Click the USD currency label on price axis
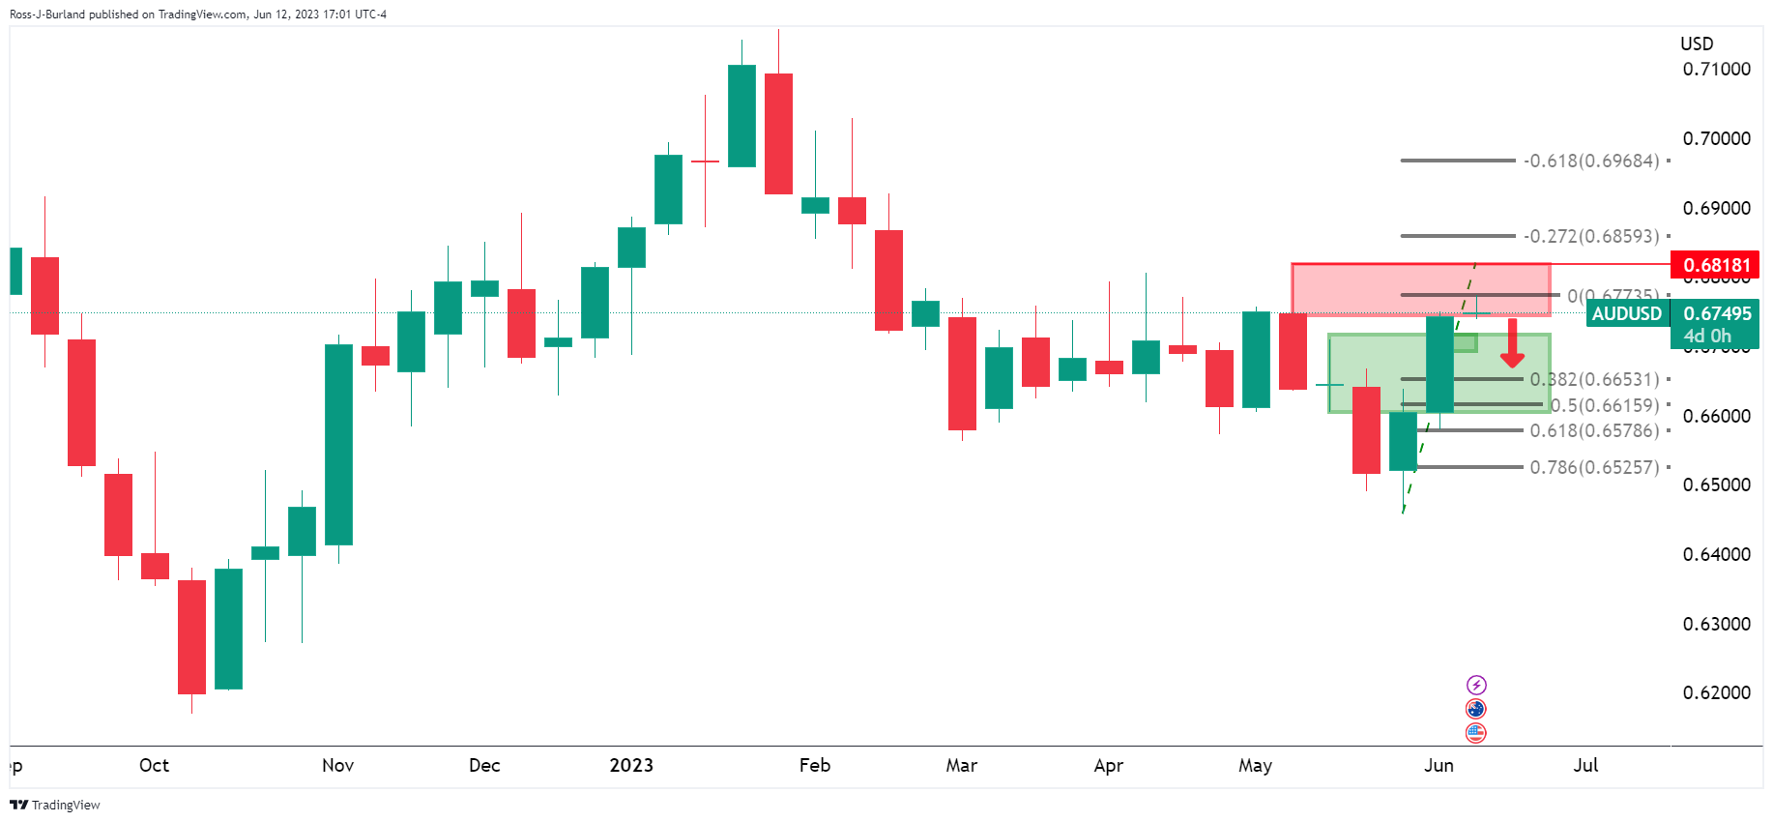 pos(1697,44)
